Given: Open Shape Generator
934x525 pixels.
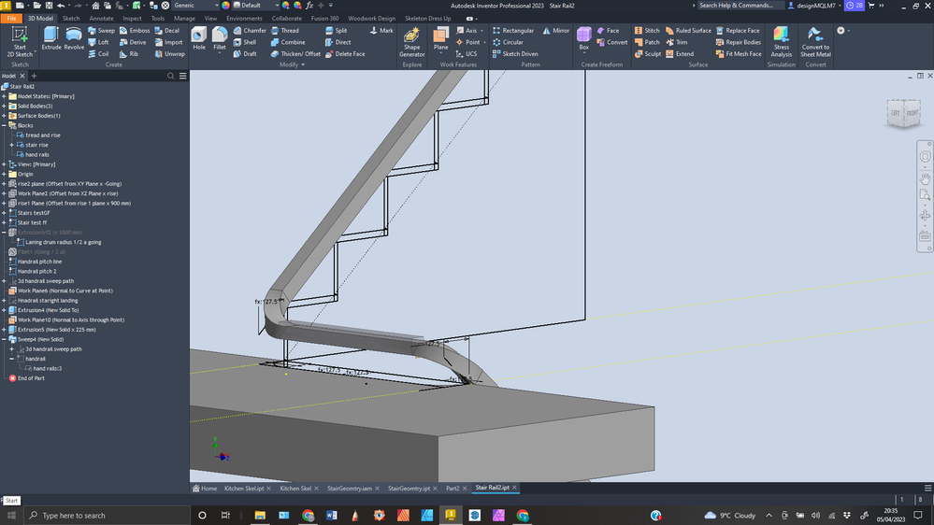Looking at the screenshot, I should point(411,42).
